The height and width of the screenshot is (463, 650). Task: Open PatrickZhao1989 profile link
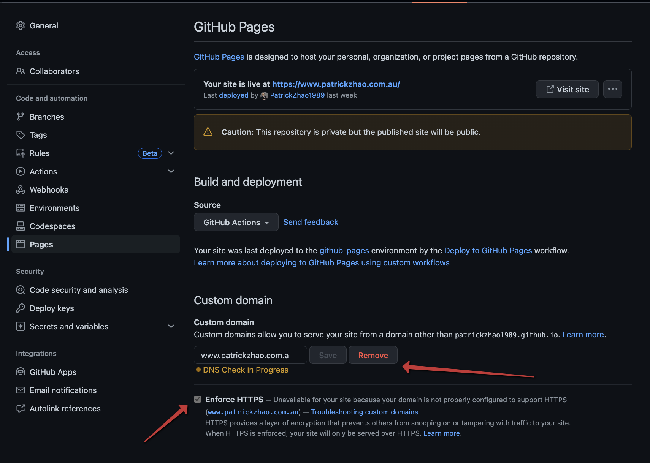click(x=297, y=95)
